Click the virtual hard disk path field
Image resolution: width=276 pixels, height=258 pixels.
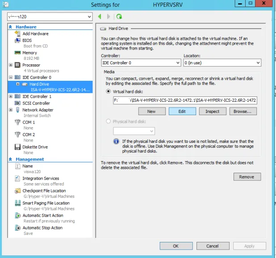click(x=185, y=100)
